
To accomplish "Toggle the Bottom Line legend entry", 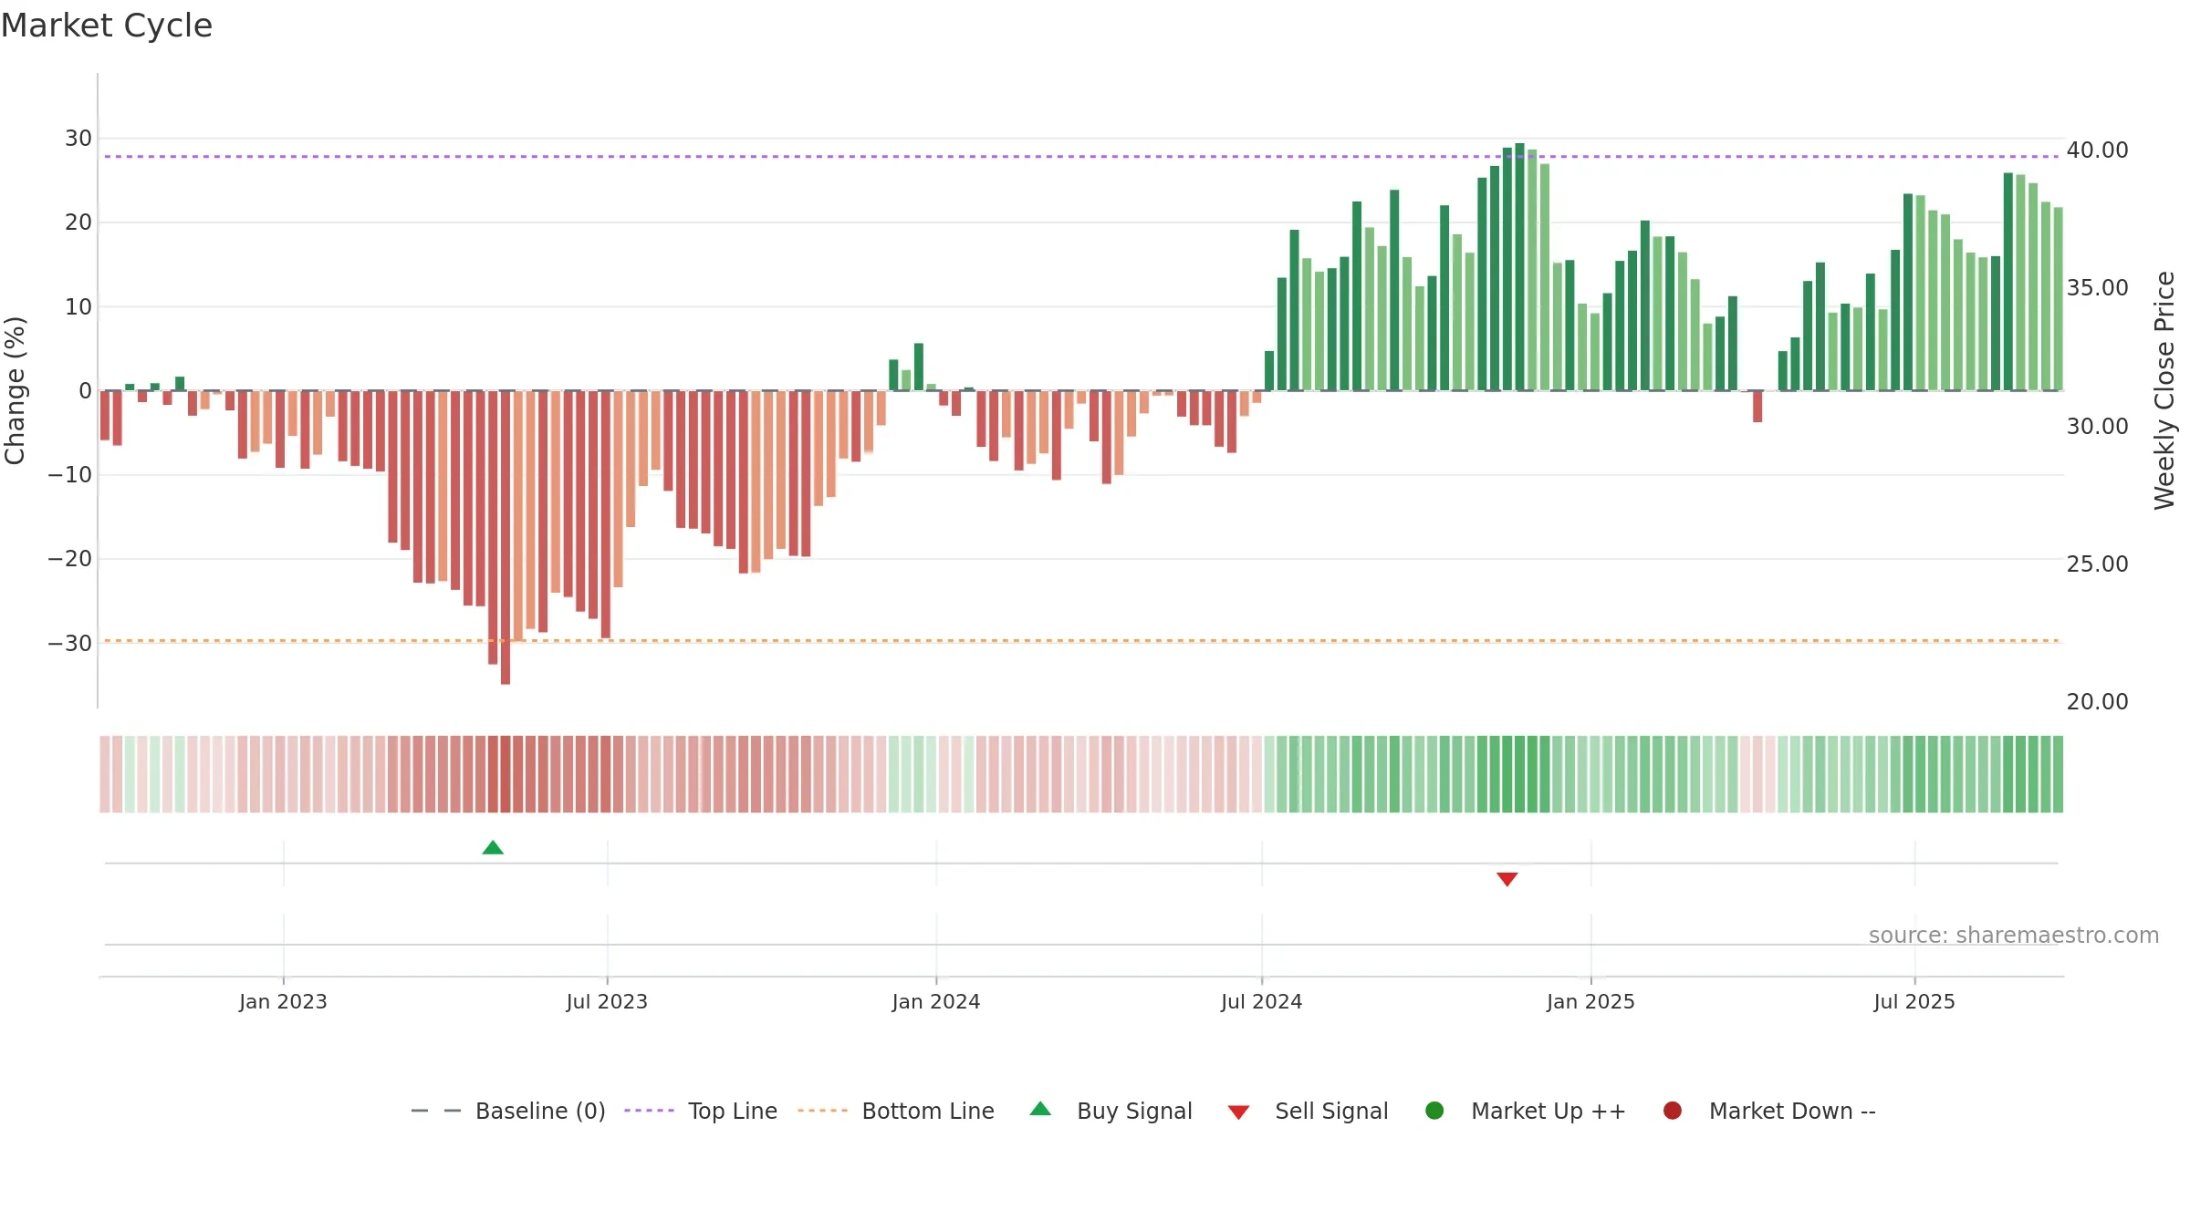I will click(x=896, y=1111).
